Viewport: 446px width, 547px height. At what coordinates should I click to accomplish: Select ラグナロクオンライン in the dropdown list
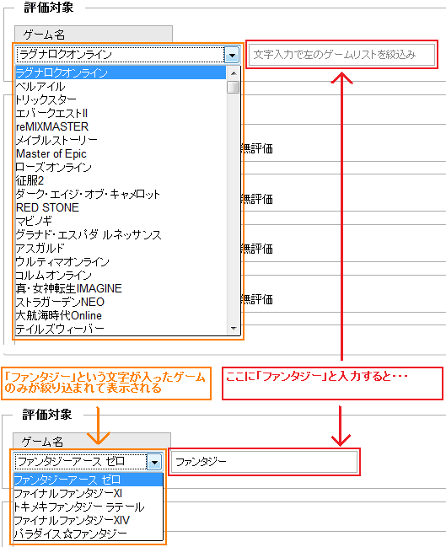coord(121,72)
